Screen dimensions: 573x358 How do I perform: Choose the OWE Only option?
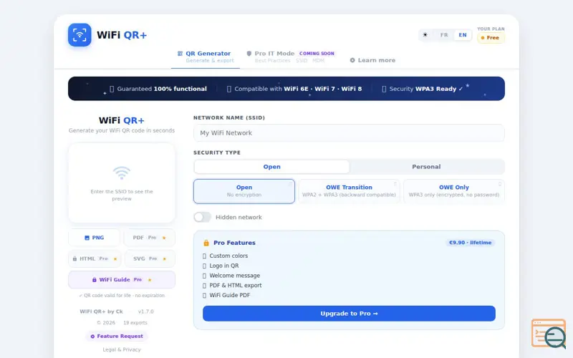(x=454, y=191)
